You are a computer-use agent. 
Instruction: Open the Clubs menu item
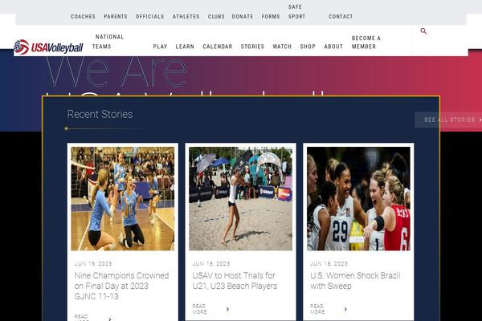[216, 17]
